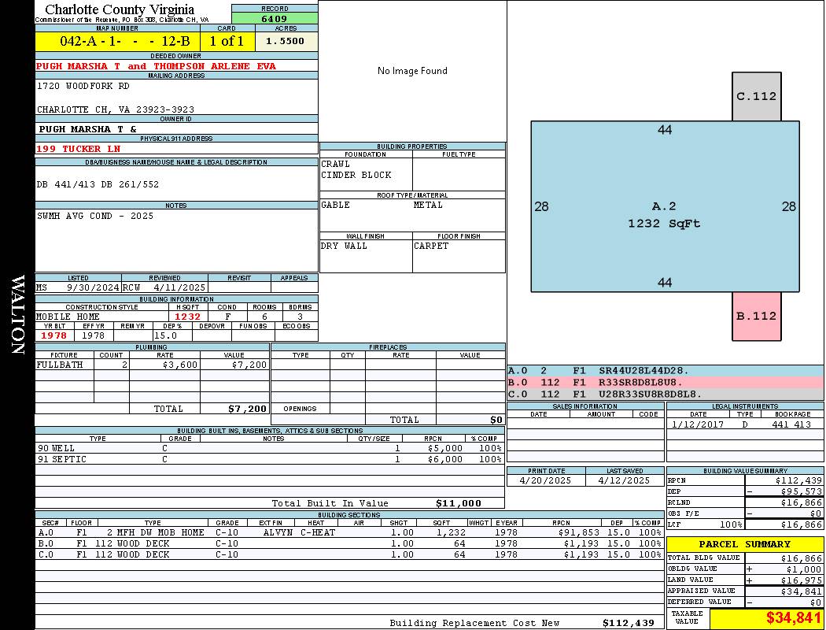Click the green record number 6409 field
Image resolution: width=826 pixels, height=630 pixels.
(x=275, y=18)
